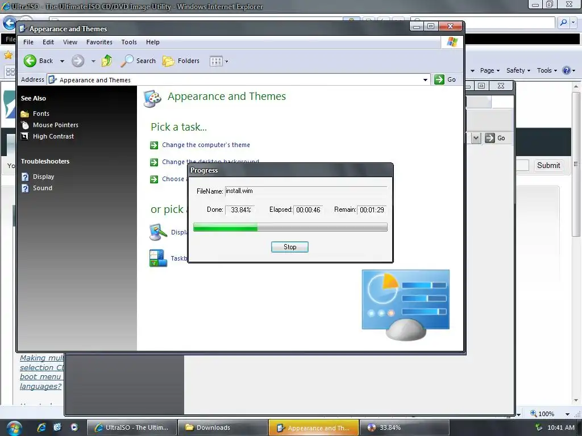Open the Help menu

pyautogui.click(x=152, y=42)
